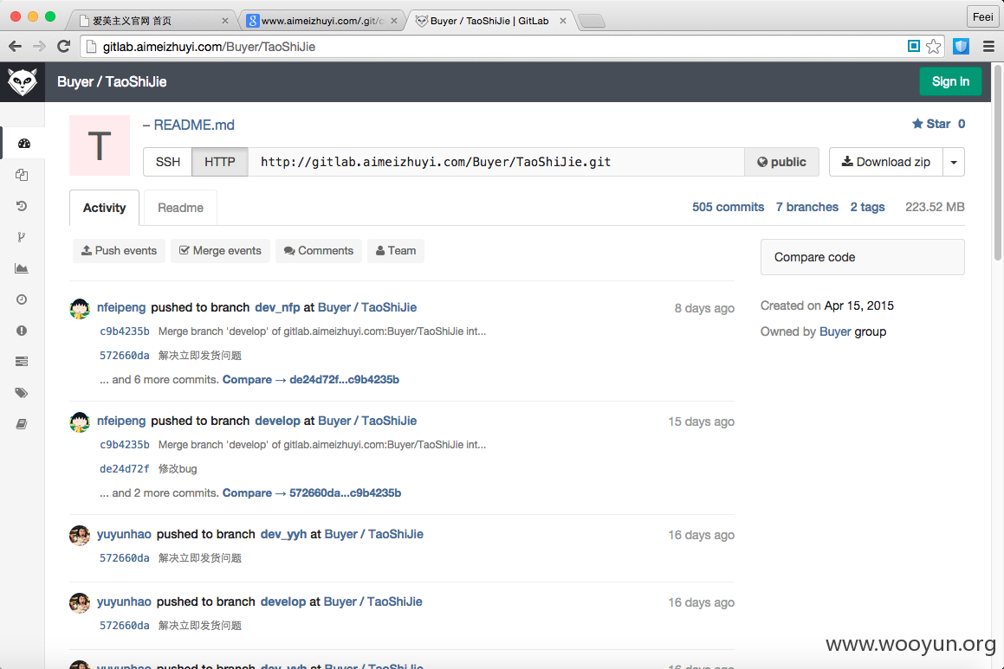The width and height of the screenshot is (1004, 669).
Task: Open the Files sidebar icon
Action: (x=22, y=175)
